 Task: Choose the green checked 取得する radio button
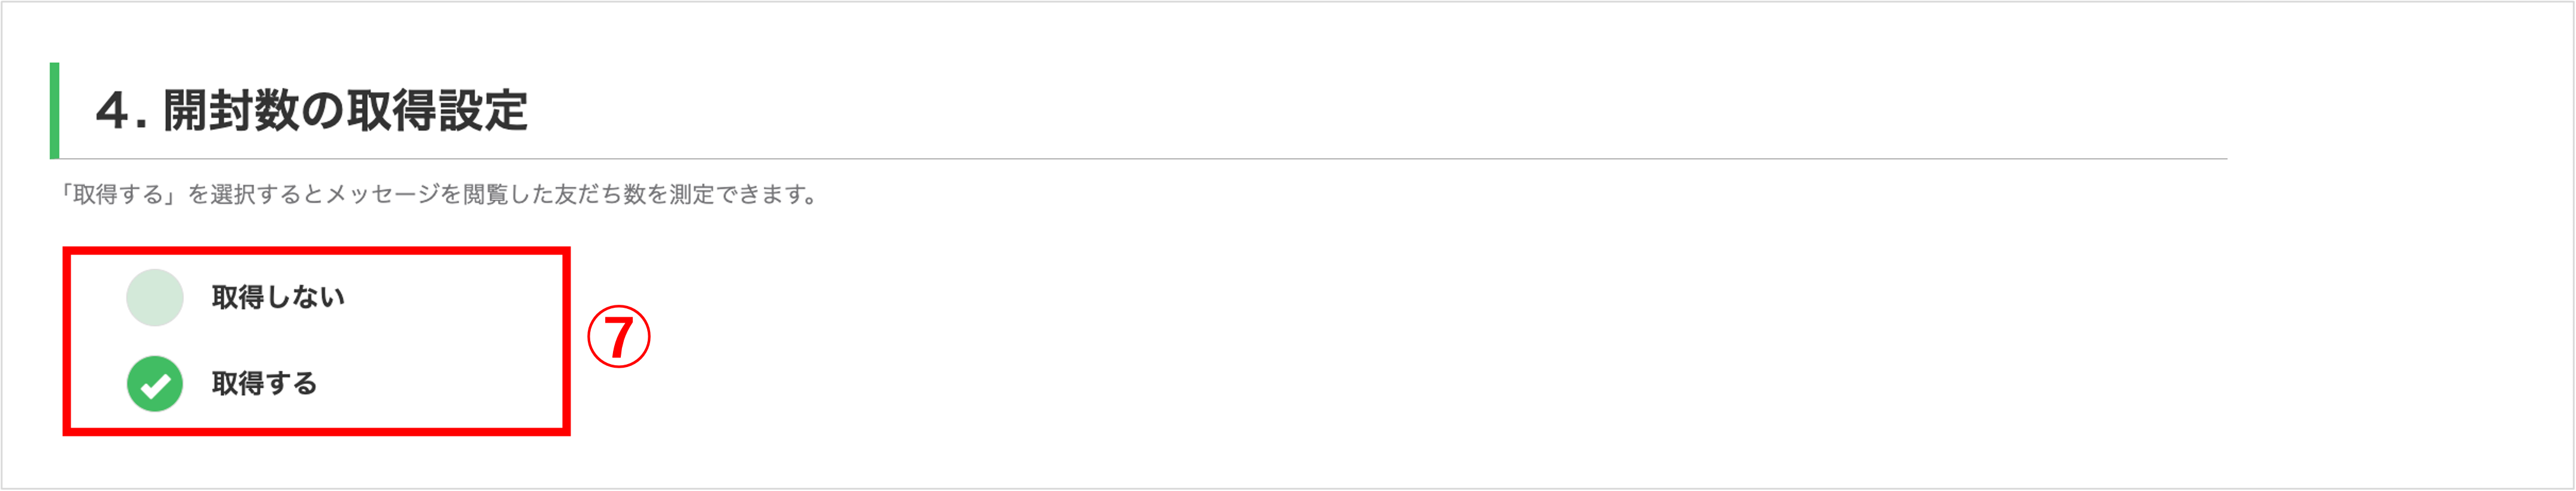coord(155,383)
